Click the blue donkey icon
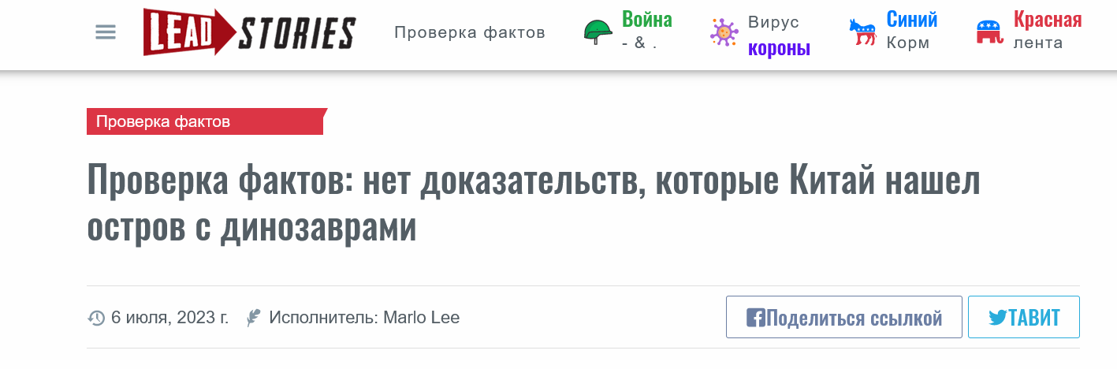 [x=862, y=32]
